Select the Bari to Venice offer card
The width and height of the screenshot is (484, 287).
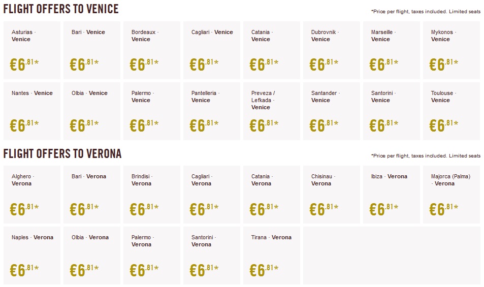[x=91, y=50]
